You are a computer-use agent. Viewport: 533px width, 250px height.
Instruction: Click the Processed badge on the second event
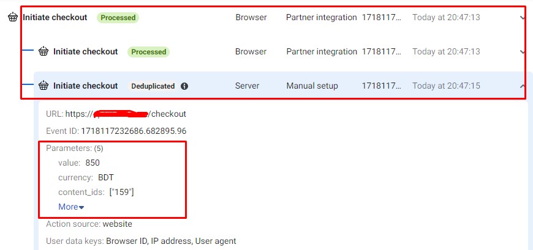tap(148, 52)
